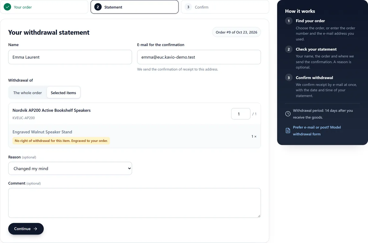This screenshot has width=368, height=243.
Task: Click the clock icon beside Withdrawal period
Action: click(x=288, y=114)
